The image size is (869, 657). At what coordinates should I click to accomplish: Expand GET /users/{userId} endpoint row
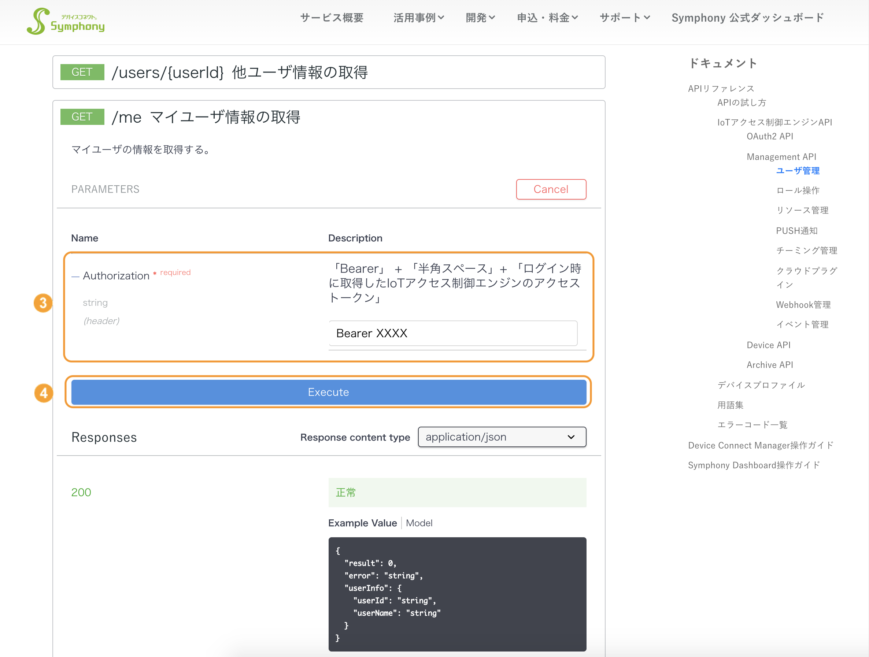click(x=329, y=72)
